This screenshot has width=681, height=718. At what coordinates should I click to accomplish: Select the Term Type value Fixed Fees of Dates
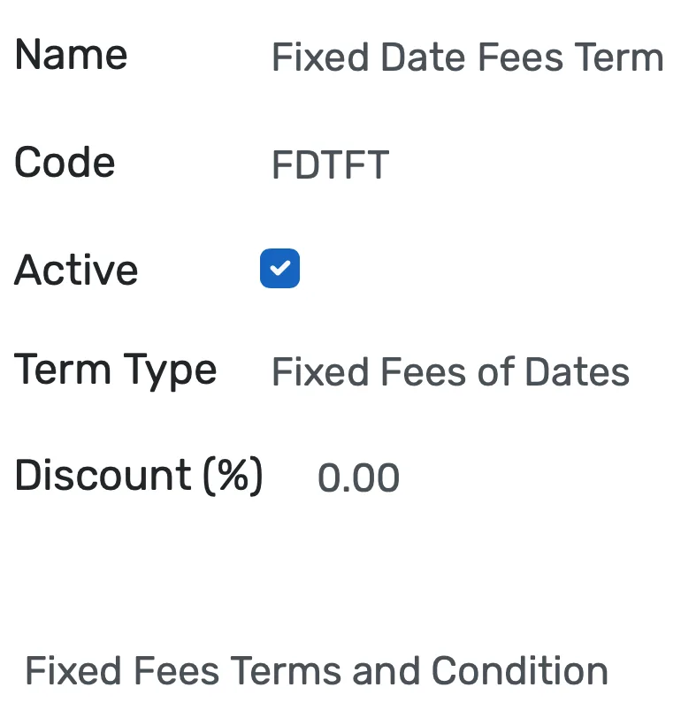click(x=451, y=371)
